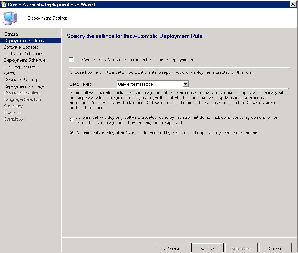The height and width of the screenshot is (253, 298).
Task: Switch to the User Experience step
Action: (x=19, y=67)
